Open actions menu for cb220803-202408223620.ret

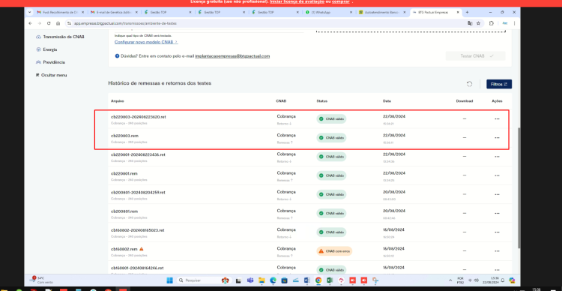tap(497, 118)
